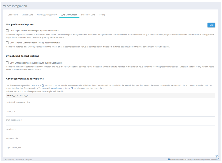
Task: Click the language__rim input field
Action: coord(110,142)
